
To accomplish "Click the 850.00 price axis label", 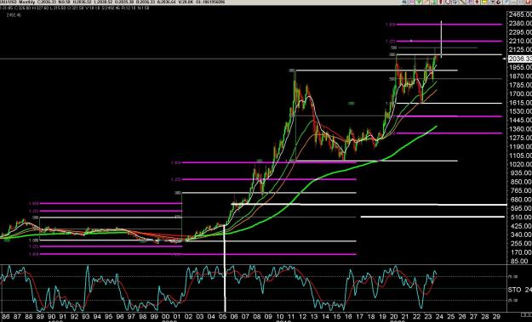I will pos(520,182).
